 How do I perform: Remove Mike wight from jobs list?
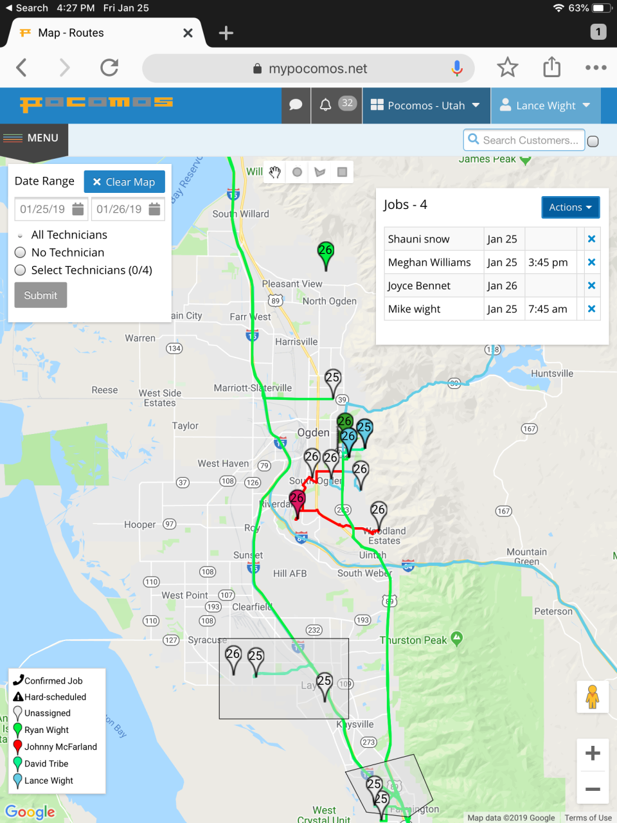[591, 309]
